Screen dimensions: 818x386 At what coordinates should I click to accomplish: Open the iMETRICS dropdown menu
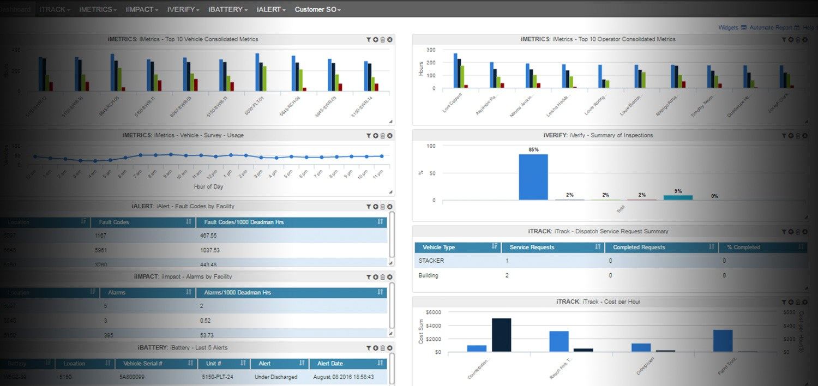click(98, 9)
